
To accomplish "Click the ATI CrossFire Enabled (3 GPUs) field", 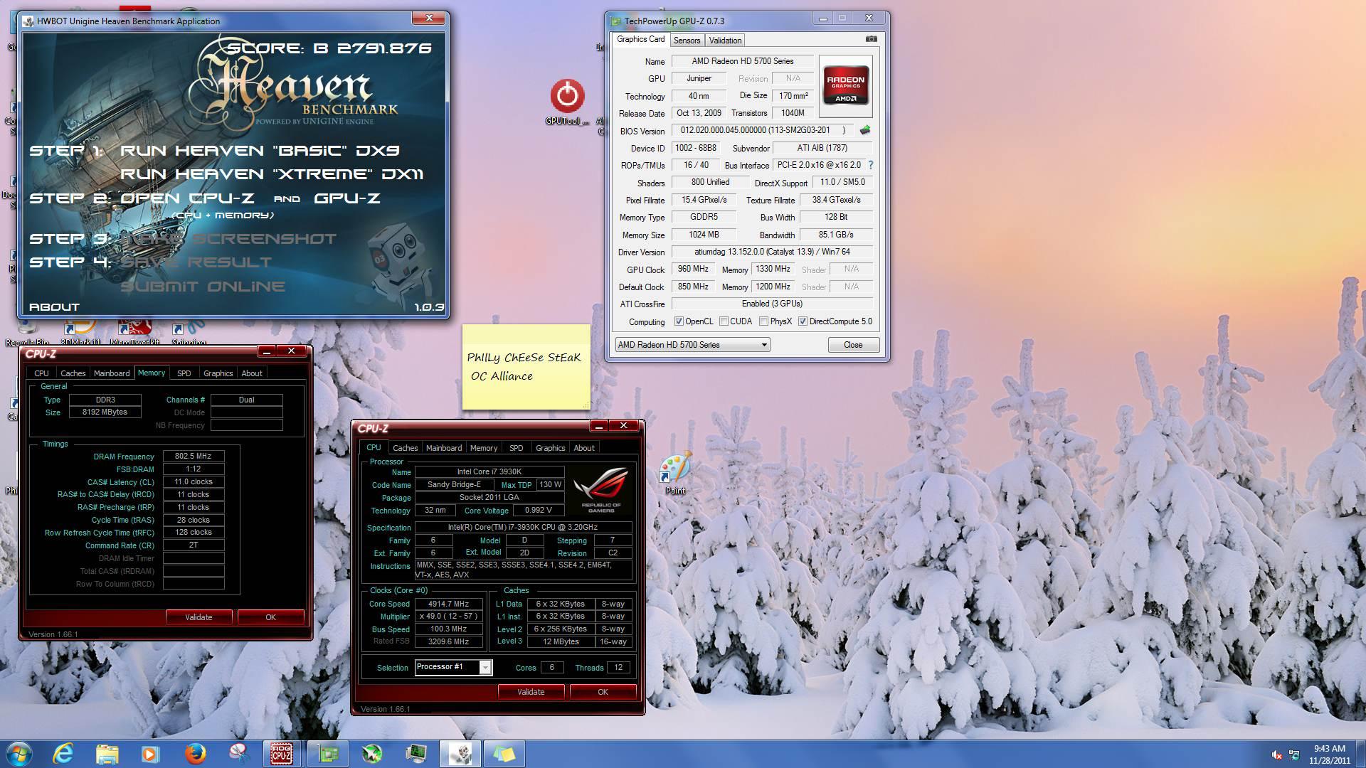I will click(772, 304).
